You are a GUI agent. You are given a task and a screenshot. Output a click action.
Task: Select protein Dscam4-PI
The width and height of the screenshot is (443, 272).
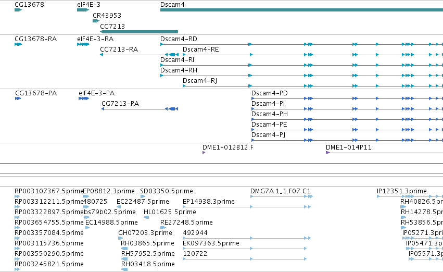click(268, 104)
